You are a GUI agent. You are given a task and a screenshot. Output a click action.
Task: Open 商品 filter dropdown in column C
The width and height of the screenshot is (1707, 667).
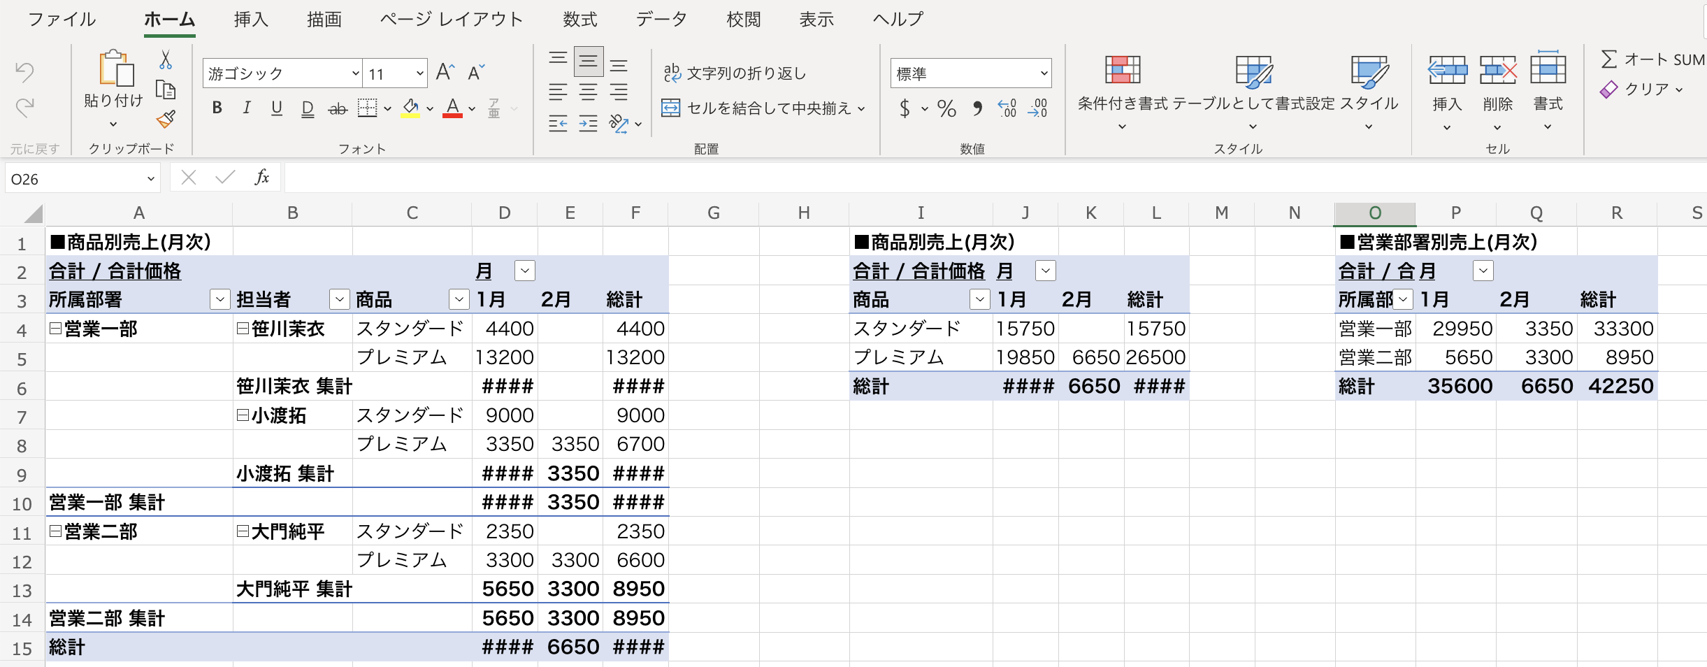[459, 299]
